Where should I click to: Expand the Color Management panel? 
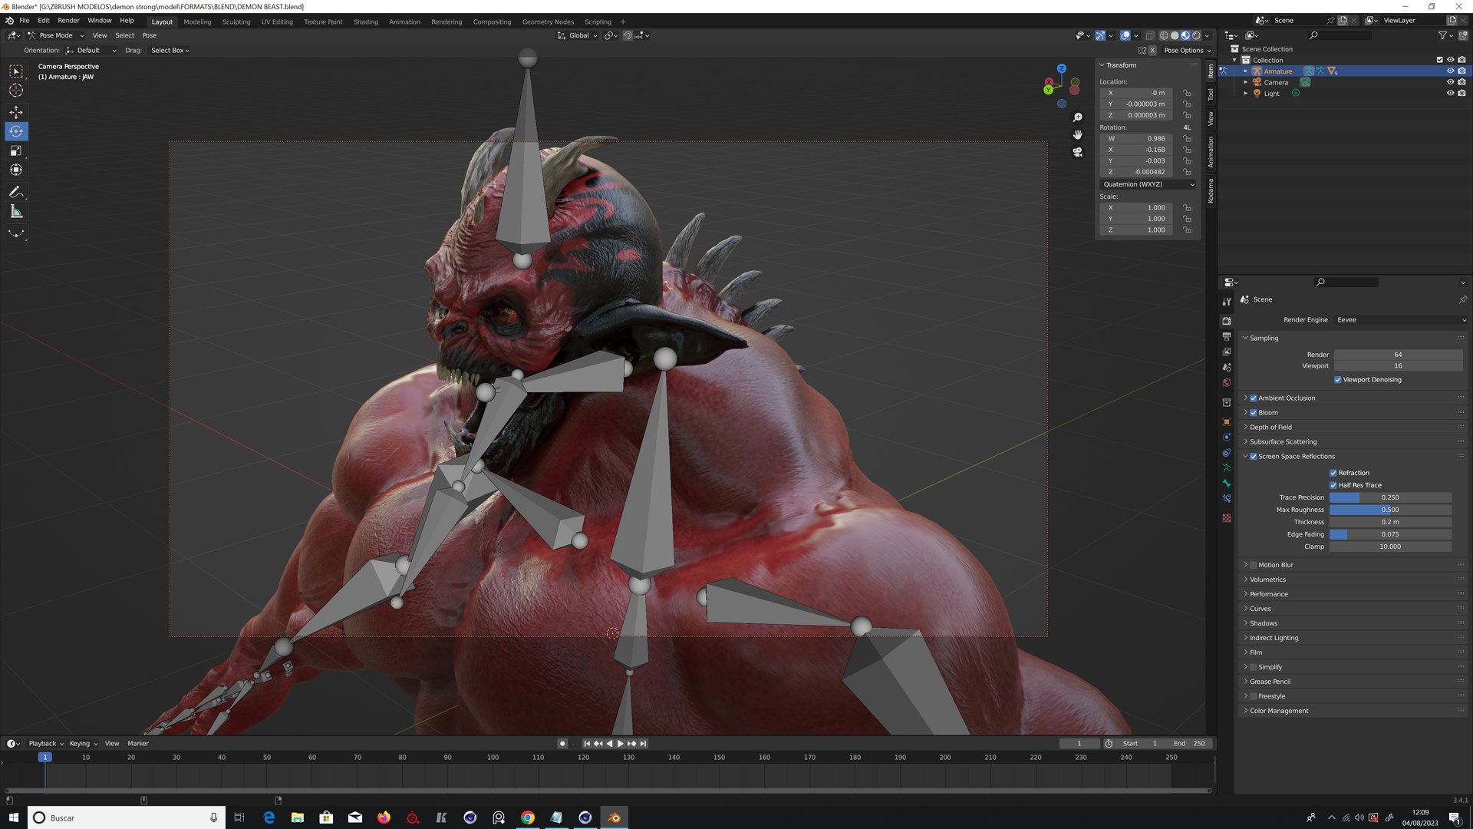click(x=1279, y=711)
